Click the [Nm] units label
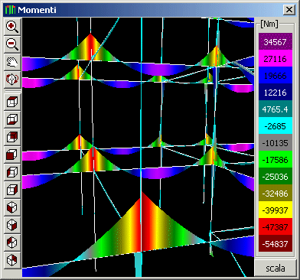 (269, 24)
